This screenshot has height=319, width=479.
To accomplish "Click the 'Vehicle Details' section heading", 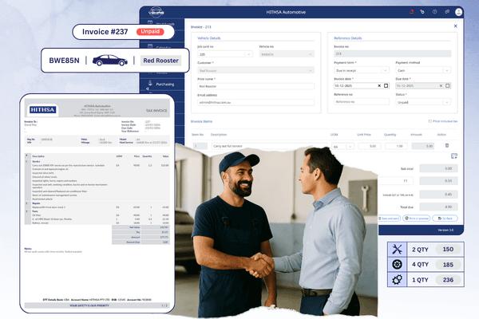I will click(x=208, y=38).
